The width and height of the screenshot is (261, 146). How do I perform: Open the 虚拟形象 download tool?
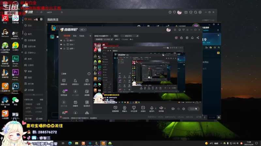[x=64, y=103]
